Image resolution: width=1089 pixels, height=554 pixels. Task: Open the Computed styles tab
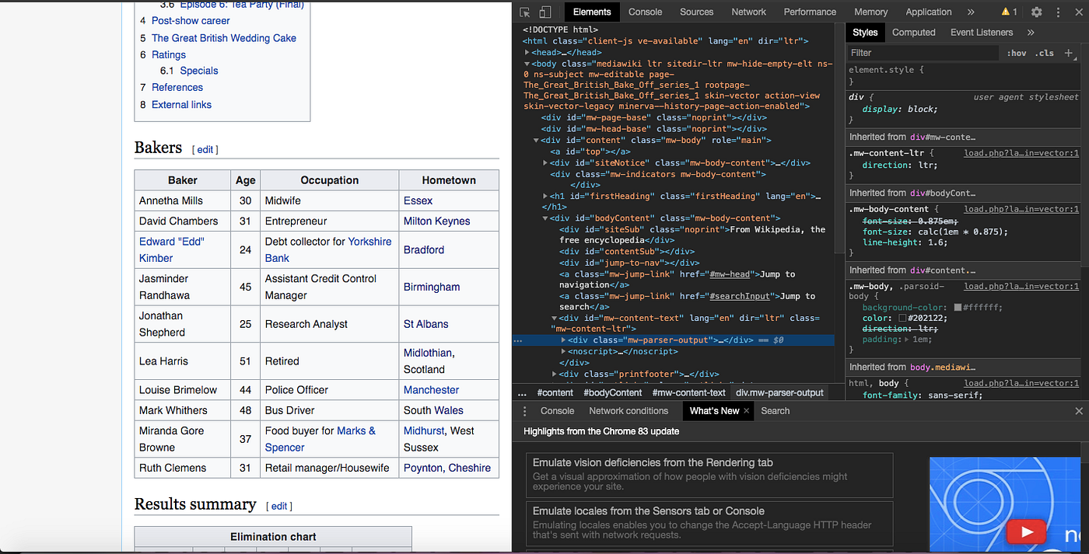[914, 33]
